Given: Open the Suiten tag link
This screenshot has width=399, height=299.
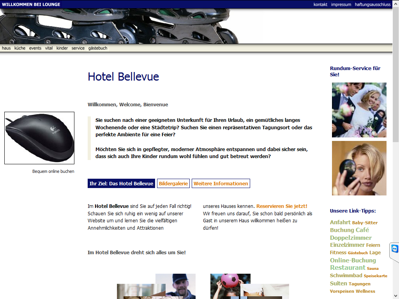Looking at the screenshot, I should [339, 283].
